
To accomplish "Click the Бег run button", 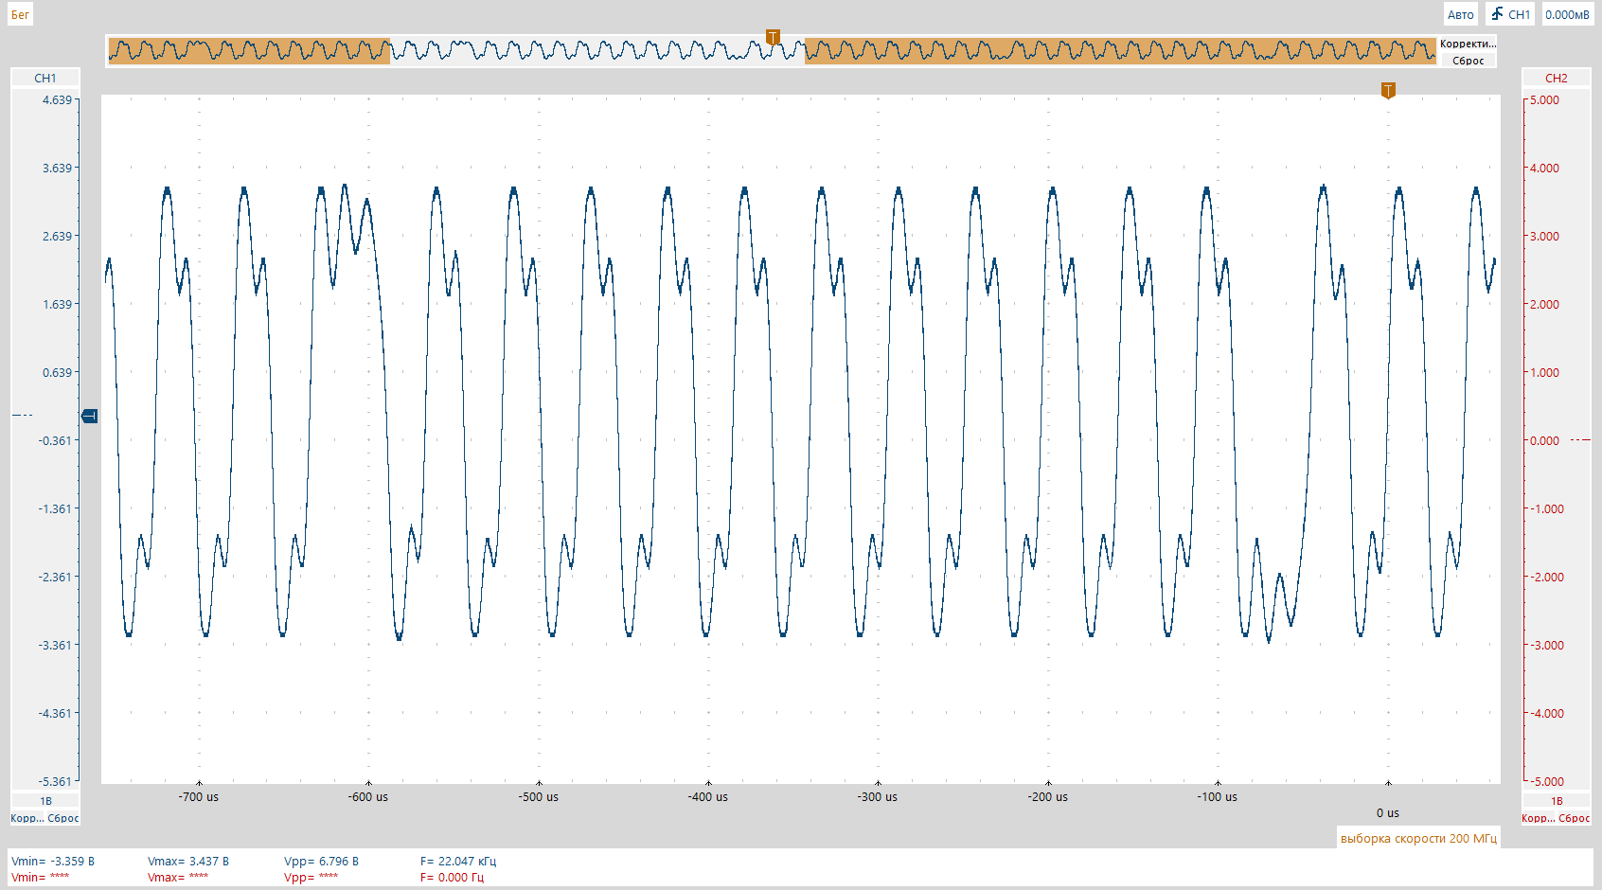I will coord(20,14).
